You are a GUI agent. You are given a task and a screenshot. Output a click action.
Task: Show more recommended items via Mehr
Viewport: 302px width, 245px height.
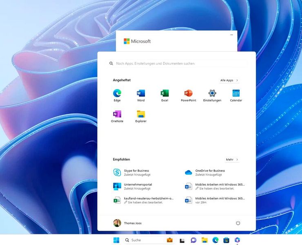pyautogui.click(x=232, y=160)
